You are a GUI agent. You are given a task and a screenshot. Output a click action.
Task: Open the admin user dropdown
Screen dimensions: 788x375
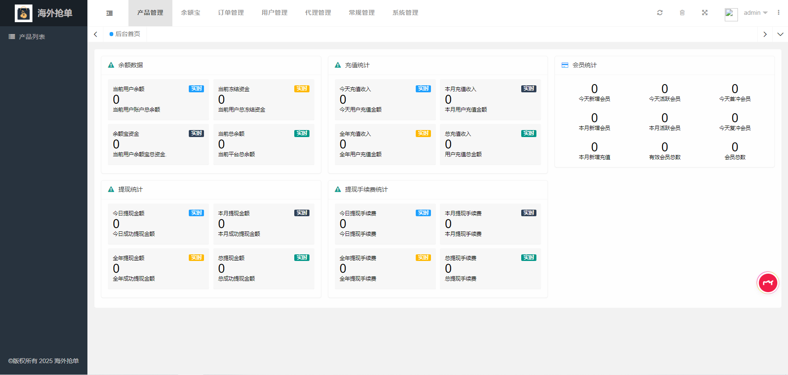pos(755,13)
